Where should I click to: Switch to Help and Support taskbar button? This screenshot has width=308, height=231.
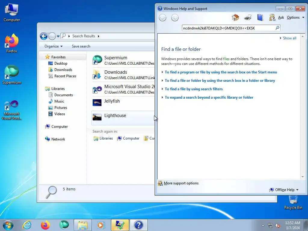pyautogui.click(x=139, y=225)
